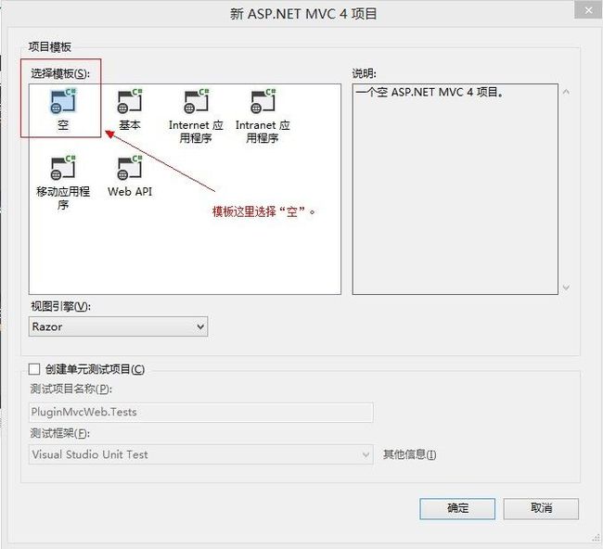Screen dimensions: 603x549
Task: Open the 视图引擎 Razor dropdown
Action: click(x=118, y=326)
